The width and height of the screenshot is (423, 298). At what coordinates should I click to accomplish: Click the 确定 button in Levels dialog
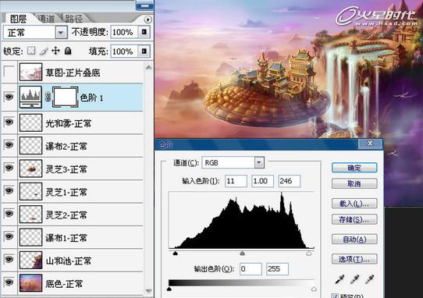click(x=354, y=168)
